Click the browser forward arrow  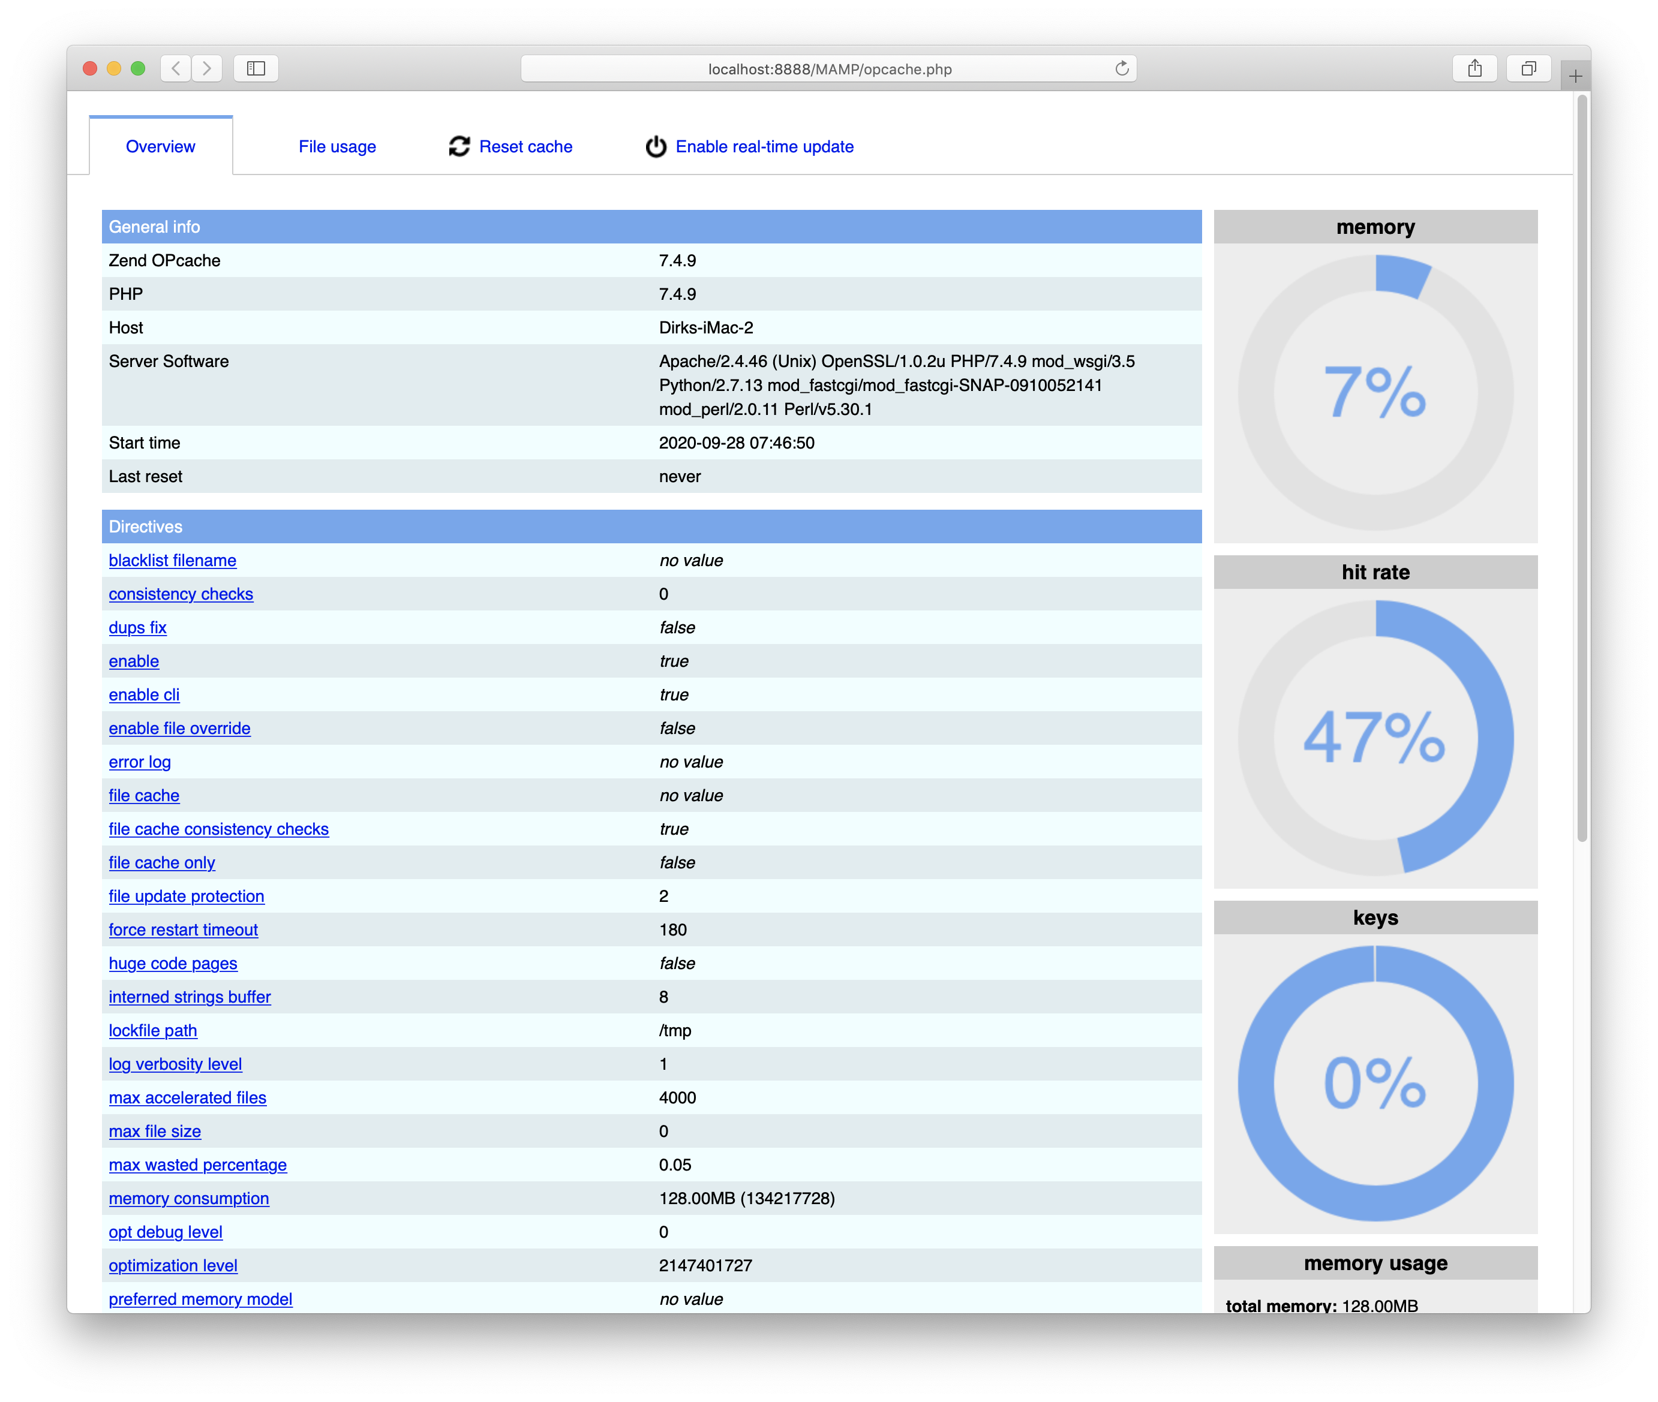(x=208, y=68)
